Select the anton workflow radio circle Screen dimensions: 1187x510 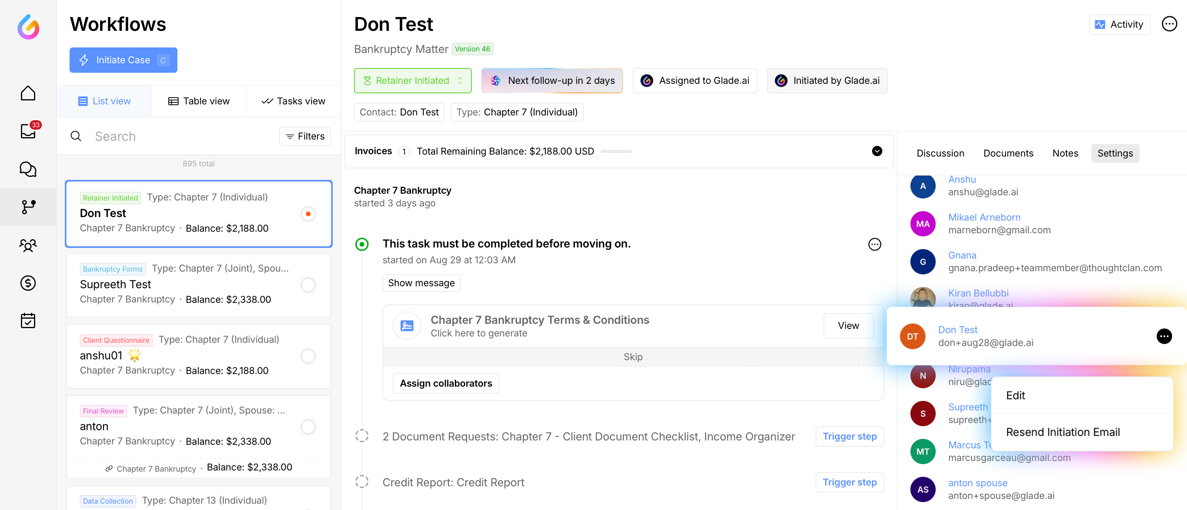click(x=308, y=427)
